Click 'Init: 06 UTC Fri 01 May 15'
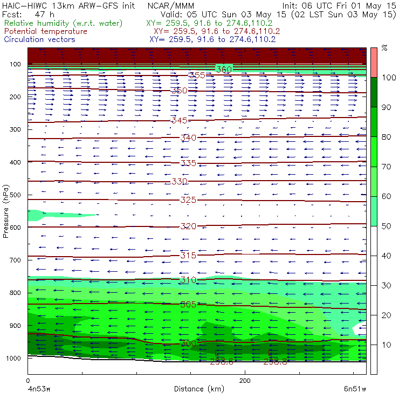Screen dimensions: 399x399 (339, 6)
